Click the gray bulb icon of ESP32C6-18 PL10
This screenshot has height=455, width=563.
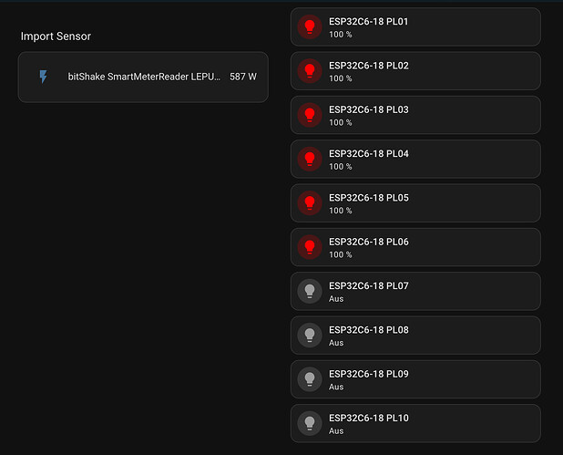[x=310, y=423]
